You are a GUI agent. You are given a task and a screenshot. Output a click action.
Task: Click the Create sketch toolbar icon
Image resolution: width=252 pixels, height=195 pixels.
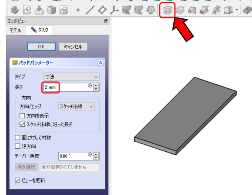27,10
